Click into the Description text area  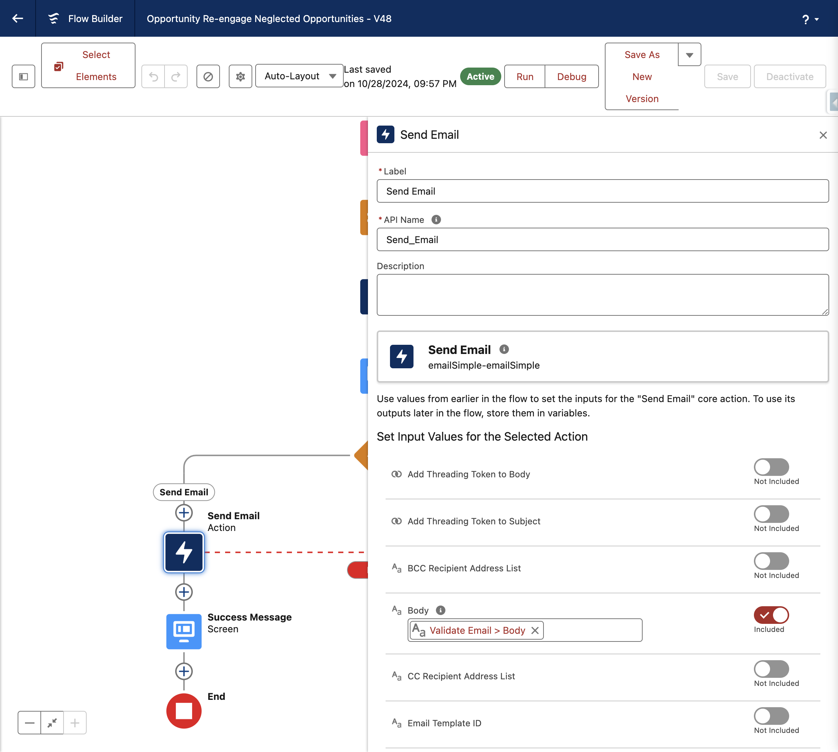(603, 295)
